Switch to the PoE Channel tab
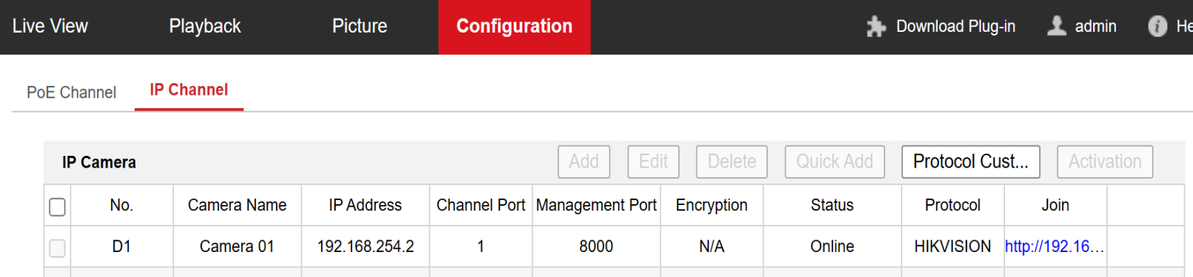The image size is (1193, 277). (71, 92)
